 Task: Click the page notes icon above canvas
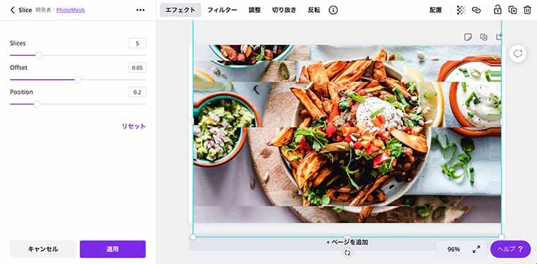(468, 37)
